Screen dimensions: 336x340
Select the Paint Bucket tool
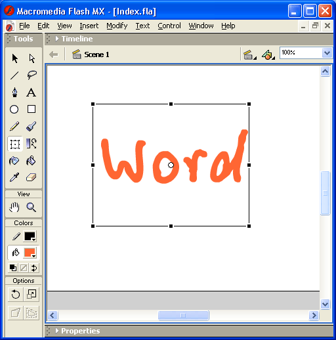pos(31,161)
